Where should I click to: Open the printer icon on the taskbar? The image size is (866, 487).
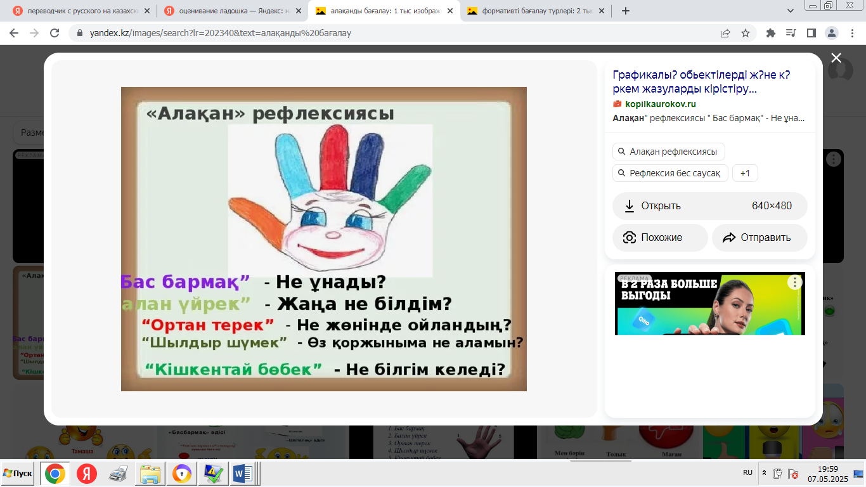click(x=119, y=474)
